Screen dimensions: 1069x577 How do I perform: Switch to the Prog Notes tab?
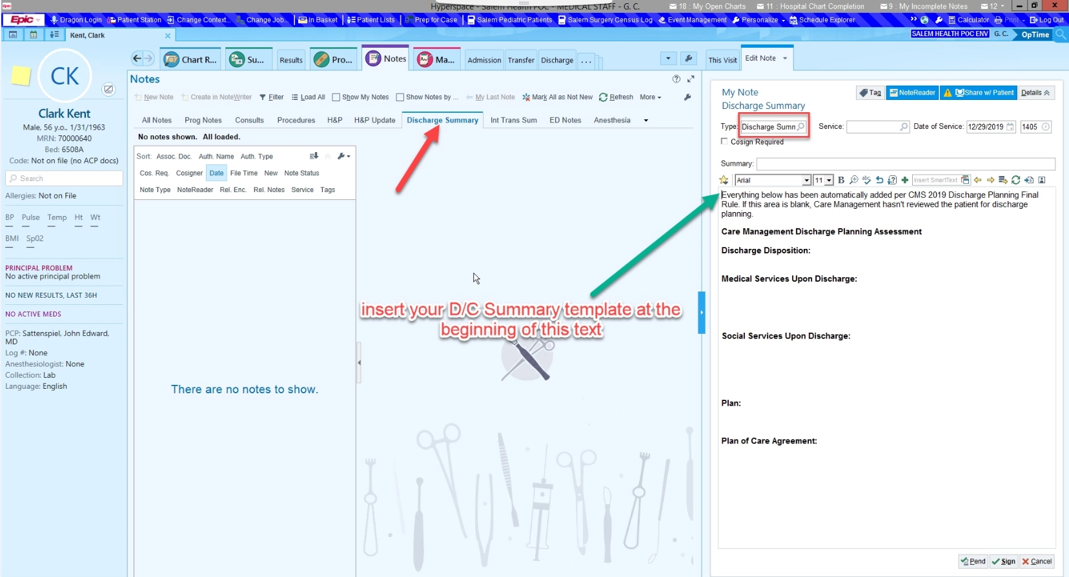pos(203,121)
